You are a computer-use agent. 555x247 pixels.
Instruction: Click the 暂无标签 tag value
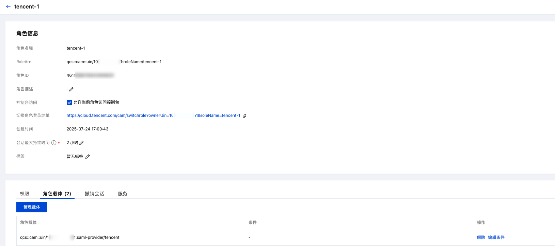pos(75,157)
